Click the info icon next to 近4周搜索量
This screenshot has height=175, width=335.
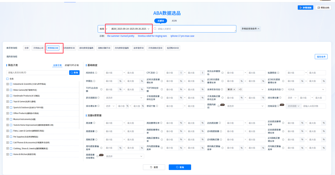(x=221, y=131)
